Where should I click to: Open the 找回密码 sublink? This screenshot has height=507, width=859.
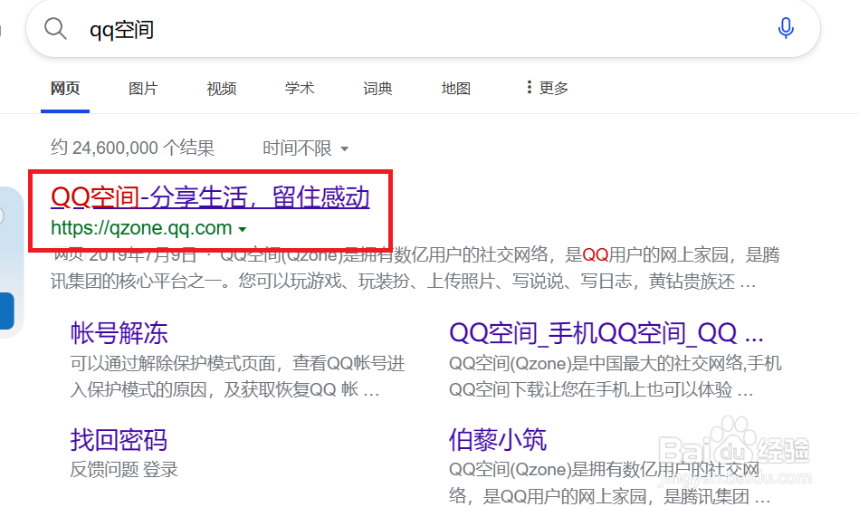(x=119, y=440)
